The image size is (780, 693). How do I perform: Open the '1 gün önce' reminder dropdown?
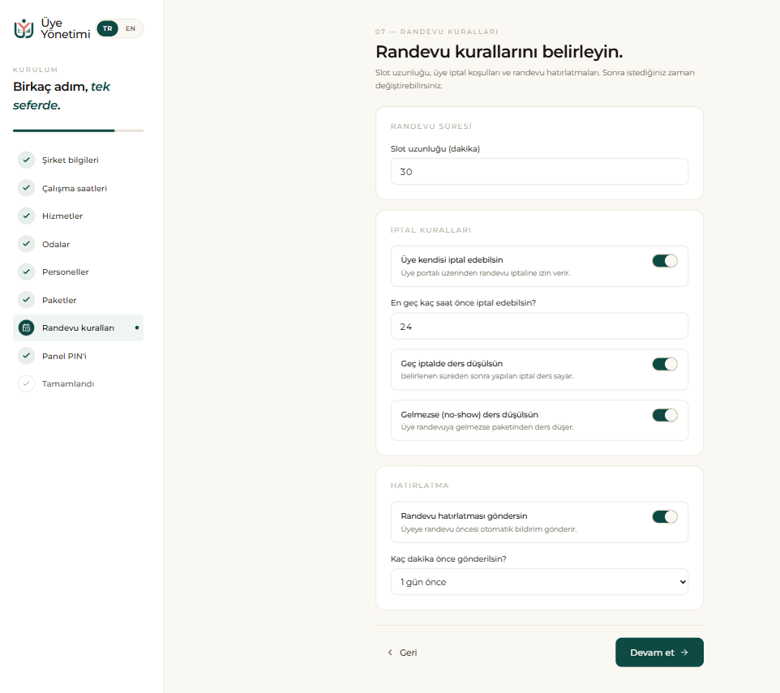tap(539, 582)
